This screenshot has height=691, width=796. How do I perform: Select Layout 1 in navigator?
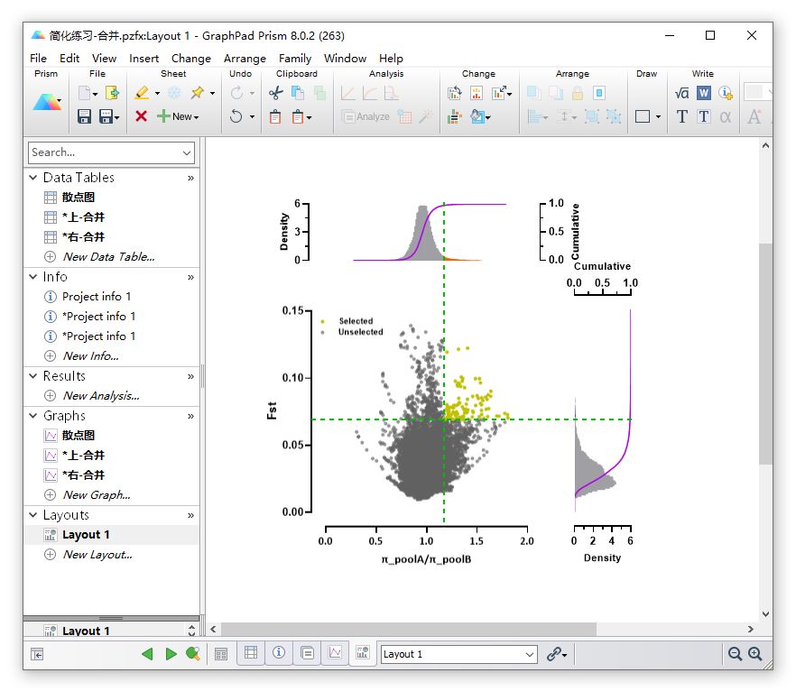[x=86, y=535]
